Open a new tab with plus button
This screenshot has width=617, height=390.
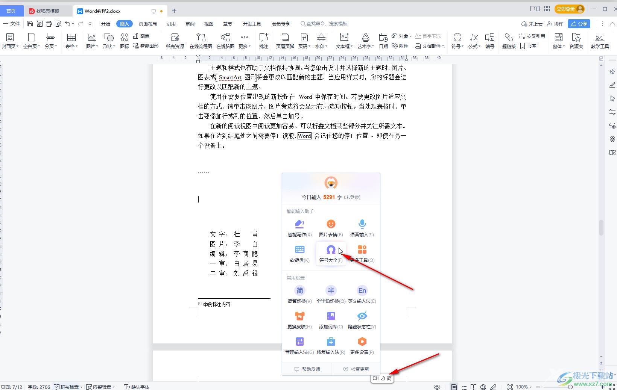[x=174, y=11]
